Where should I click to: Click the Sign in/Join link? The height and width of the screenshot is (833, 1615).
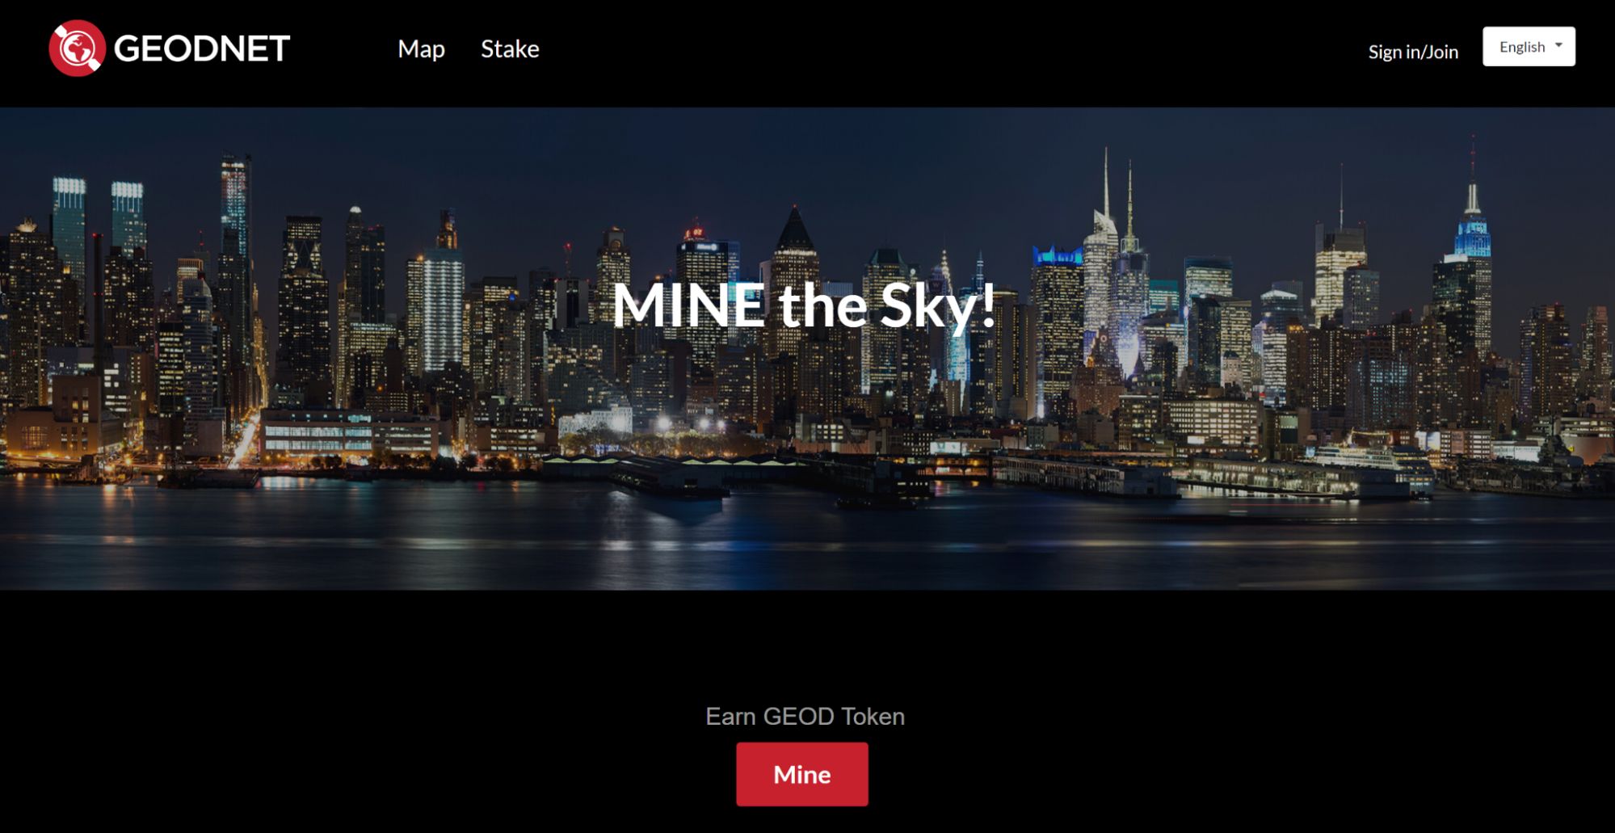pyautogui.click(x=1413, y=52)
